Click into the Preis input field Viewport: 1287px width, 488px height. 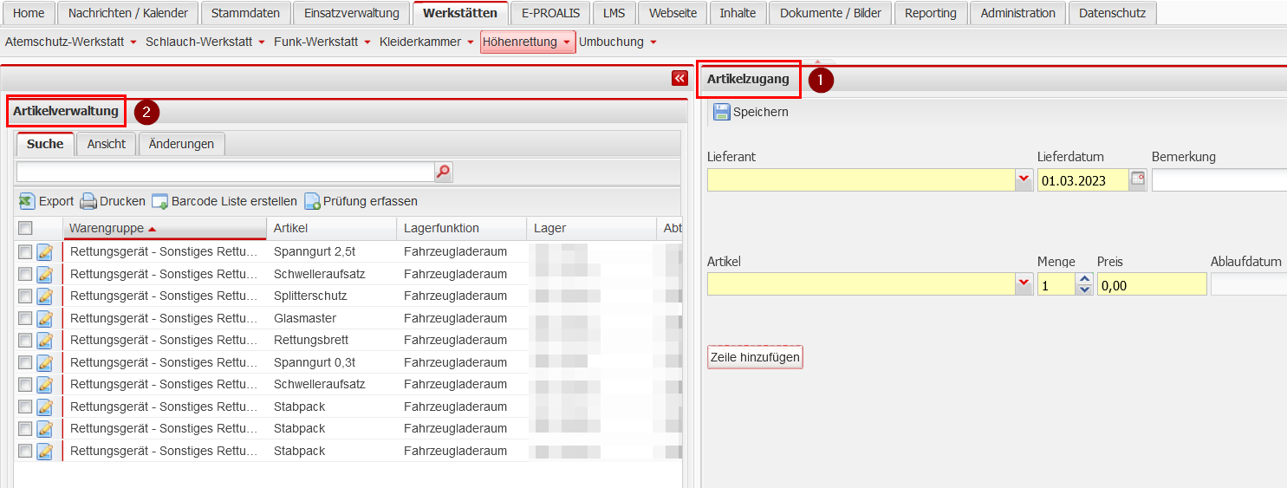pos(1151,284)
